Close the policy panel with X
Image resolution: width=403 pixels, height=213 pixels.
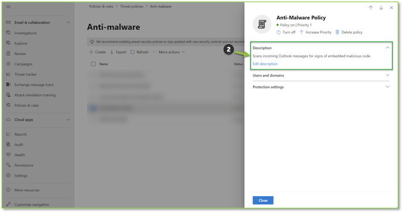391,8
